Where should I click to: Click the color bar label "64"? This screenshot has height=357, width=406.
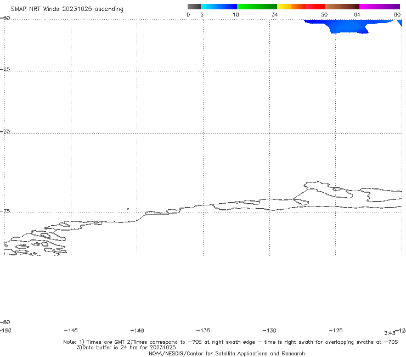point(357,14)
